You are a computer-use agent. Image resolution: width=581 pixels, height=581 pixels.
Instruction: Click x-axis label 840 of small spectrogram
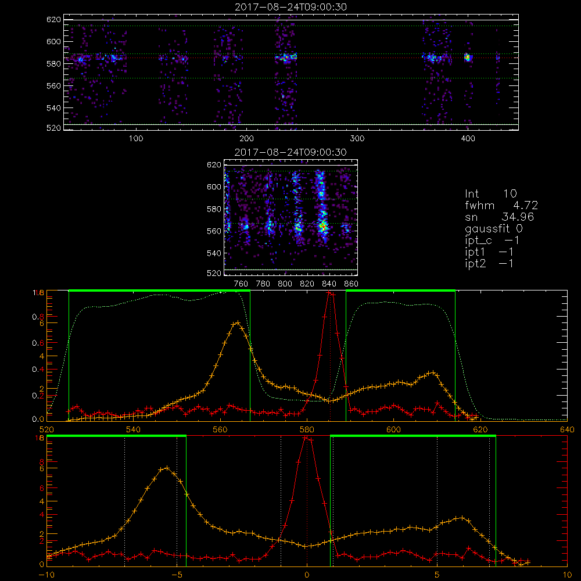tap(329, 284)
